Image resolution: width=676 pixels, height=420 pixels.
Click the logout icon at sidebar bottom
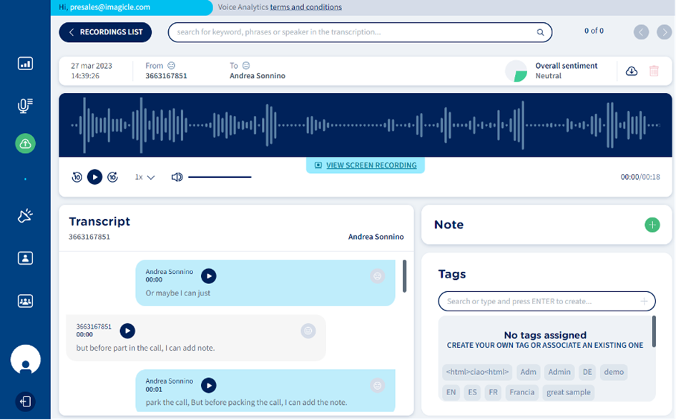[x=25, y=401]
